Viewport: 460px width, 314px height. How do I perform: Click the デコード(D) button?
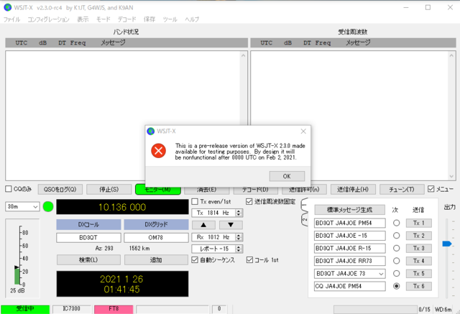255,190
